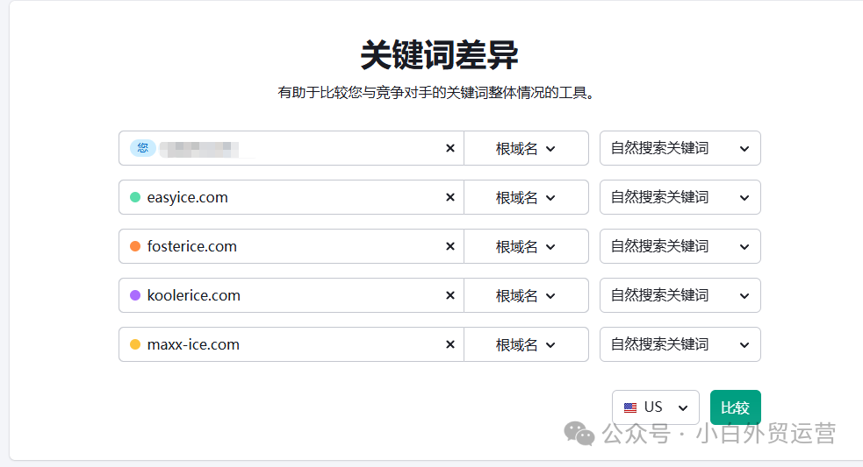Remove maxx-ice.com using its X icon

tap(450, 344)
